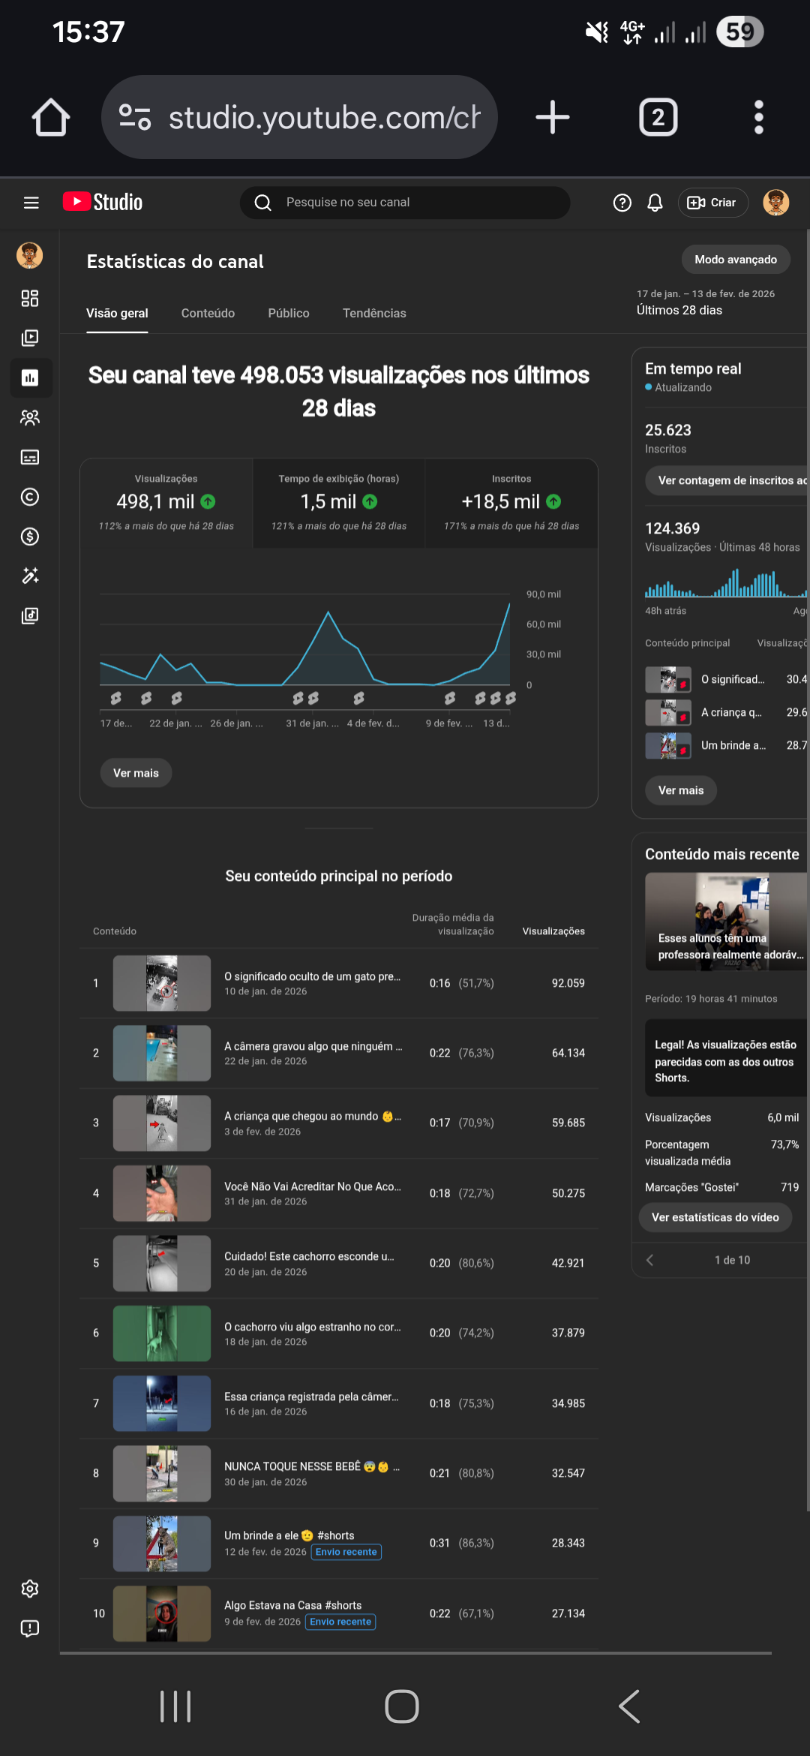Click Ver mais in Em tempo real card
The width and height of the screenshot is (810, 1756).
tap(681, 790)
